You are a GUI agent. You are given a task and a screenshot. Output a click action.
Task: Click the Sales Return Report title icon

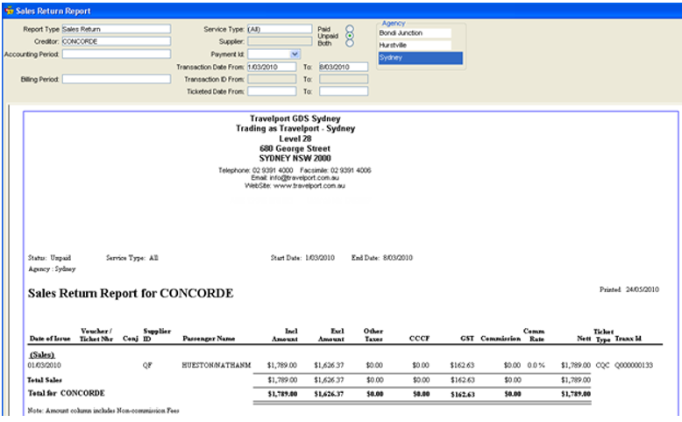coord(9,11)
